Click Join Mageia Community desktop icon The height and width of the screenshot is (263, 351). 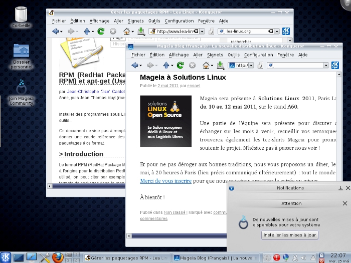[21, 90]
